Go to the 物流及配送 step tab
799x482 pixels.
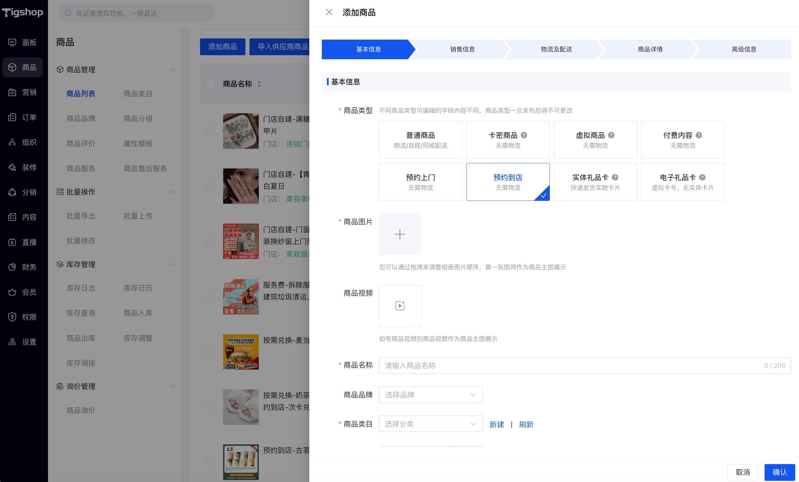pos(556,49)
